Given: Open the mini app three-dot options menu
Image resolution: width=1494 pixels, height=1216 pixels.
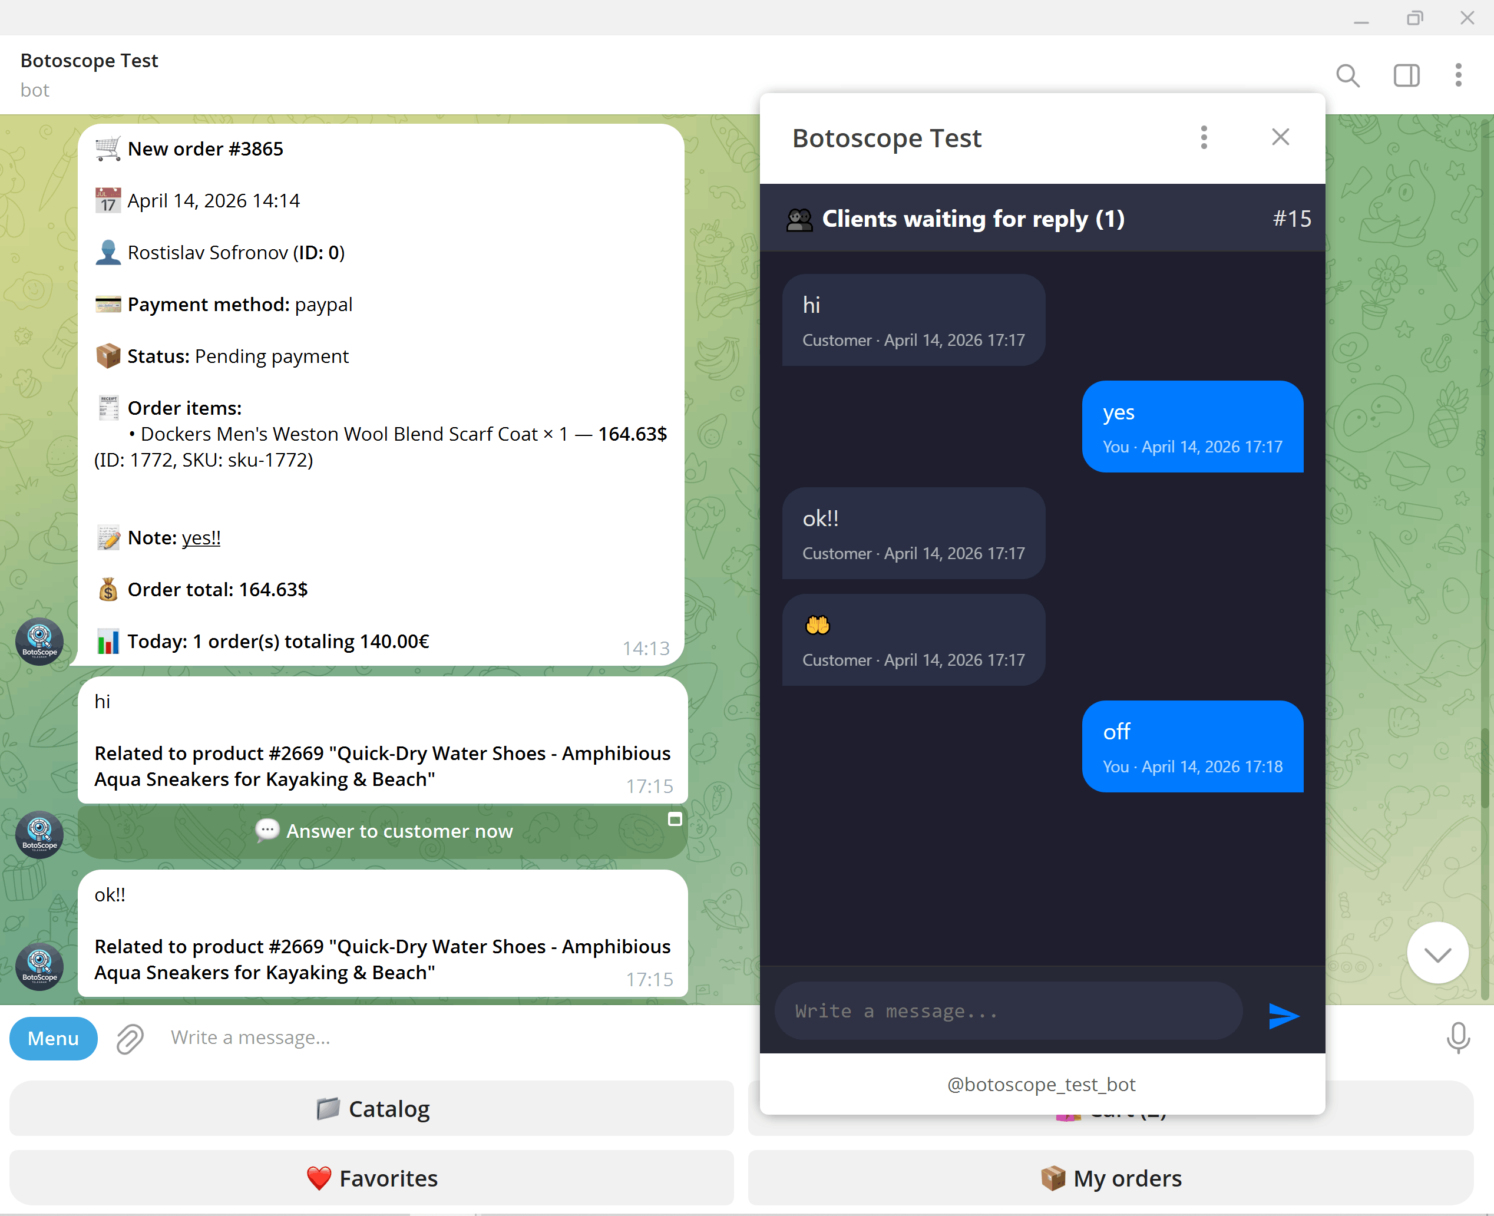Looking at the screenshot, I should pyautogui.click(x=1204, y=137).
